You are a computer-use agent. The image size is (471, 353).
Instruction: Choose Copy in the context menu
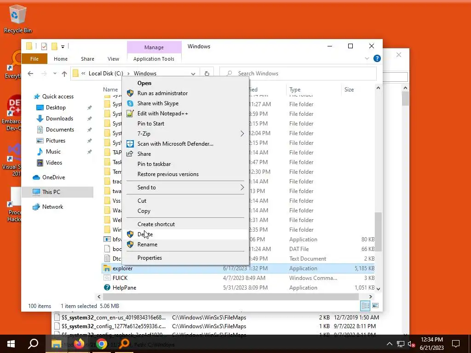pos(185,211)
